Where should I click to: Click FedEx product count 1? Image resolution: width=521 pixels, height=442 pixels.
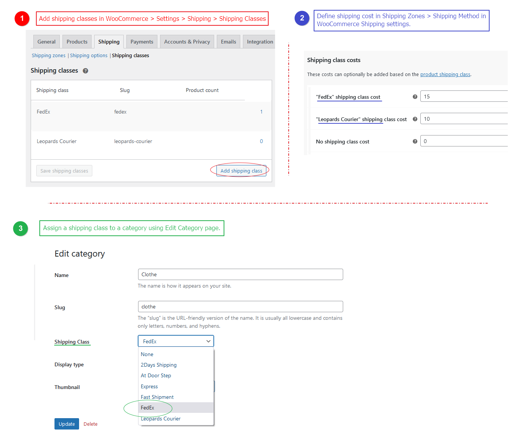click(261, 112)
